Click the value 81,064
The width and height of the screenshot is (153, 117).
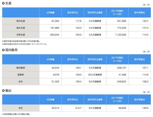[55, 21]
